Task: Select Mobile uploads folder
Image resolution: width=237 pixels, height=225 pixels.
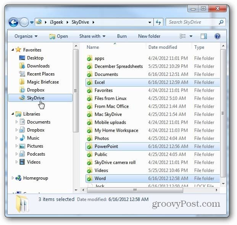Action: [110, 122]
